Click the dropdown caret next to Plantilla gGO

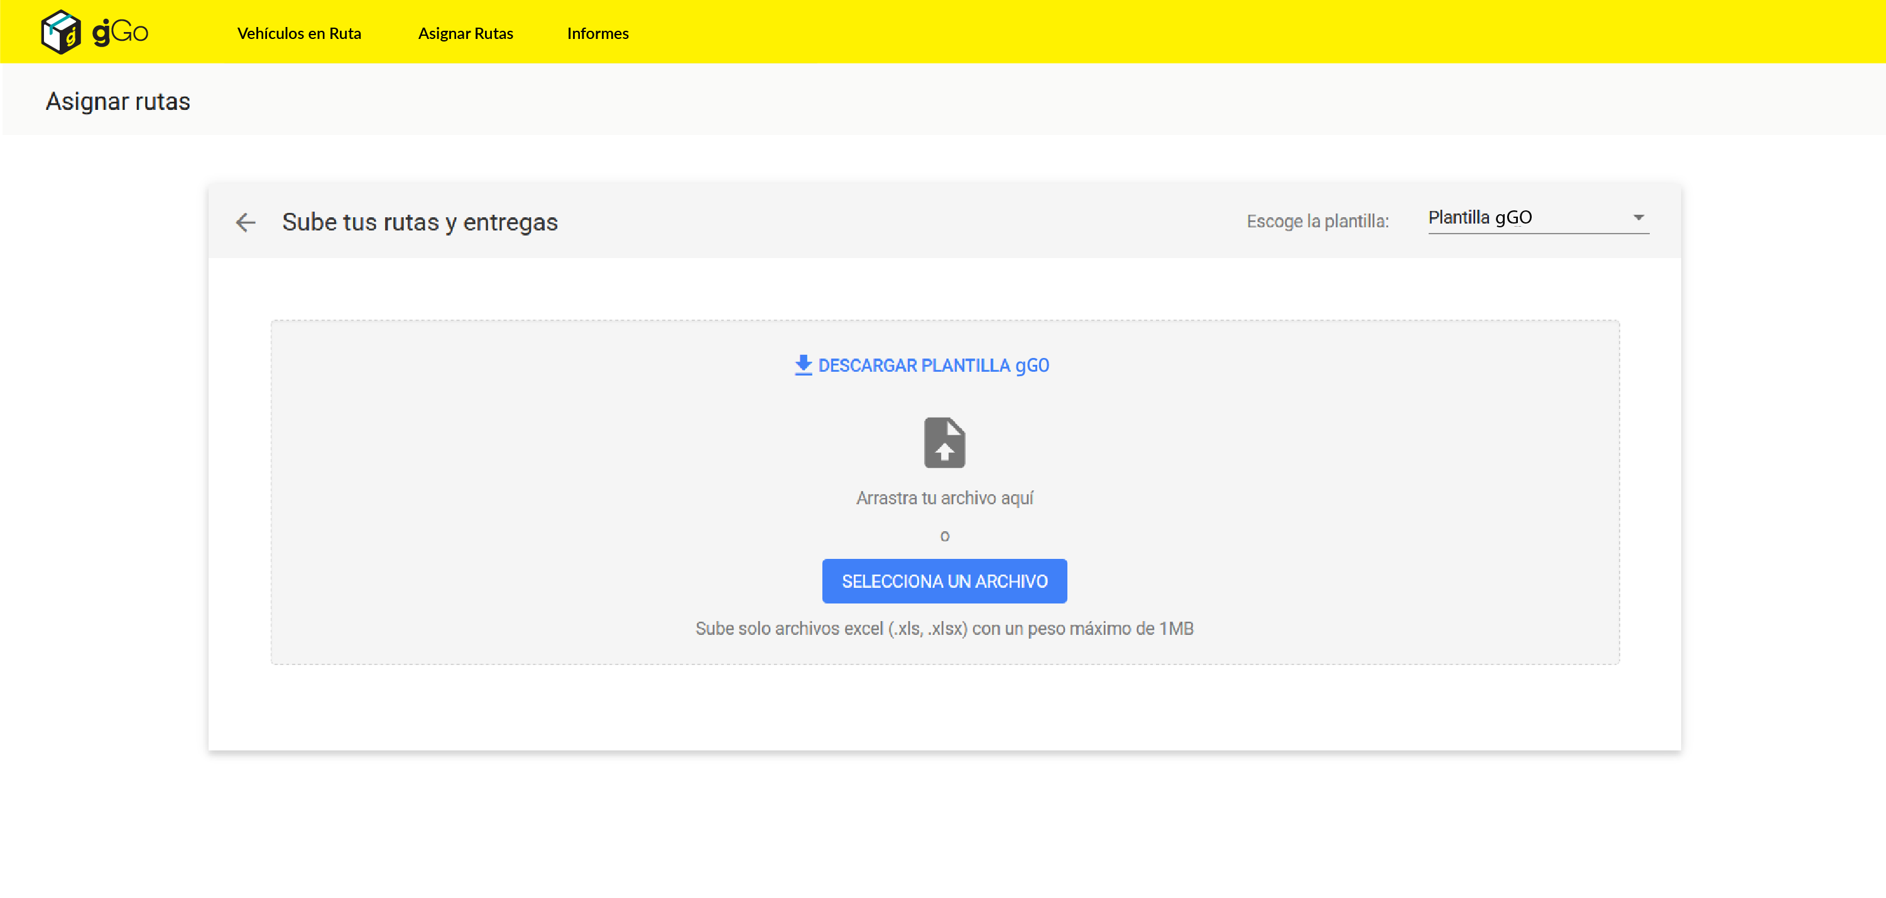point(1639,217)
